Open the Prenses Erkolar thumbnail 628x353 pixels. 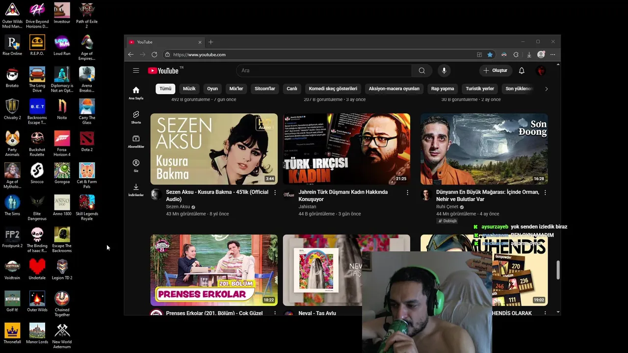point(214,270)
